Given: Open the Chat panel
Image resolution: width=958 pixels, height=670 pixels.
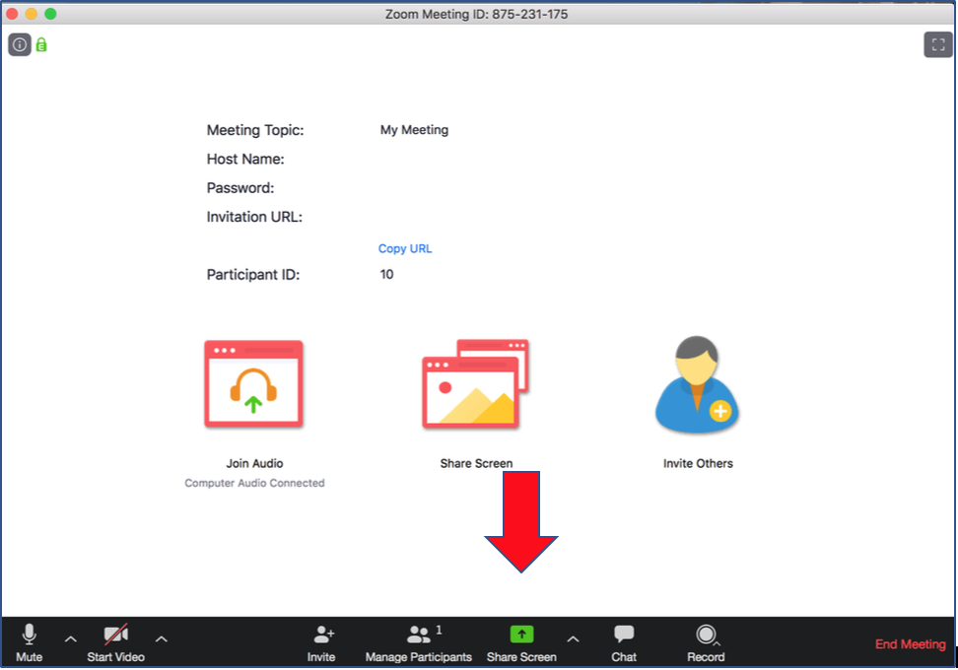Looking at the screenshot, I should click(x=624, y=643).
